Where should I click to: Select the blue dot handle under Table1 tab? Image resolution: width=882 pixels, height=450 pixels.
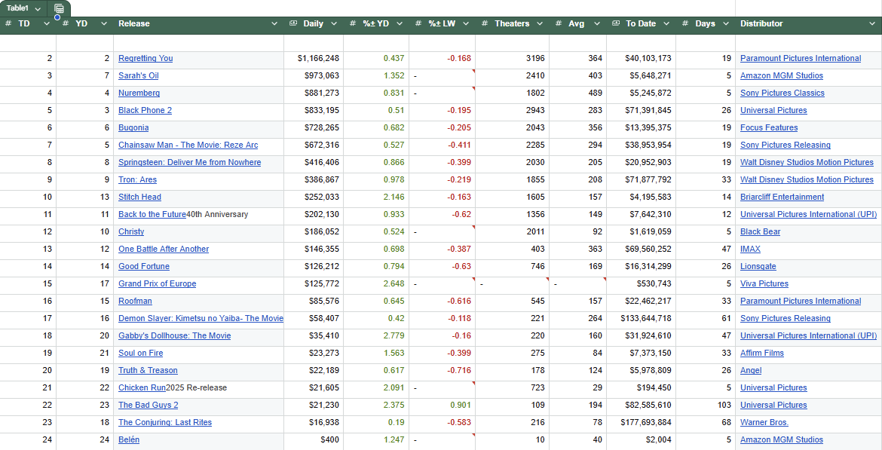(x=57, y=17)
